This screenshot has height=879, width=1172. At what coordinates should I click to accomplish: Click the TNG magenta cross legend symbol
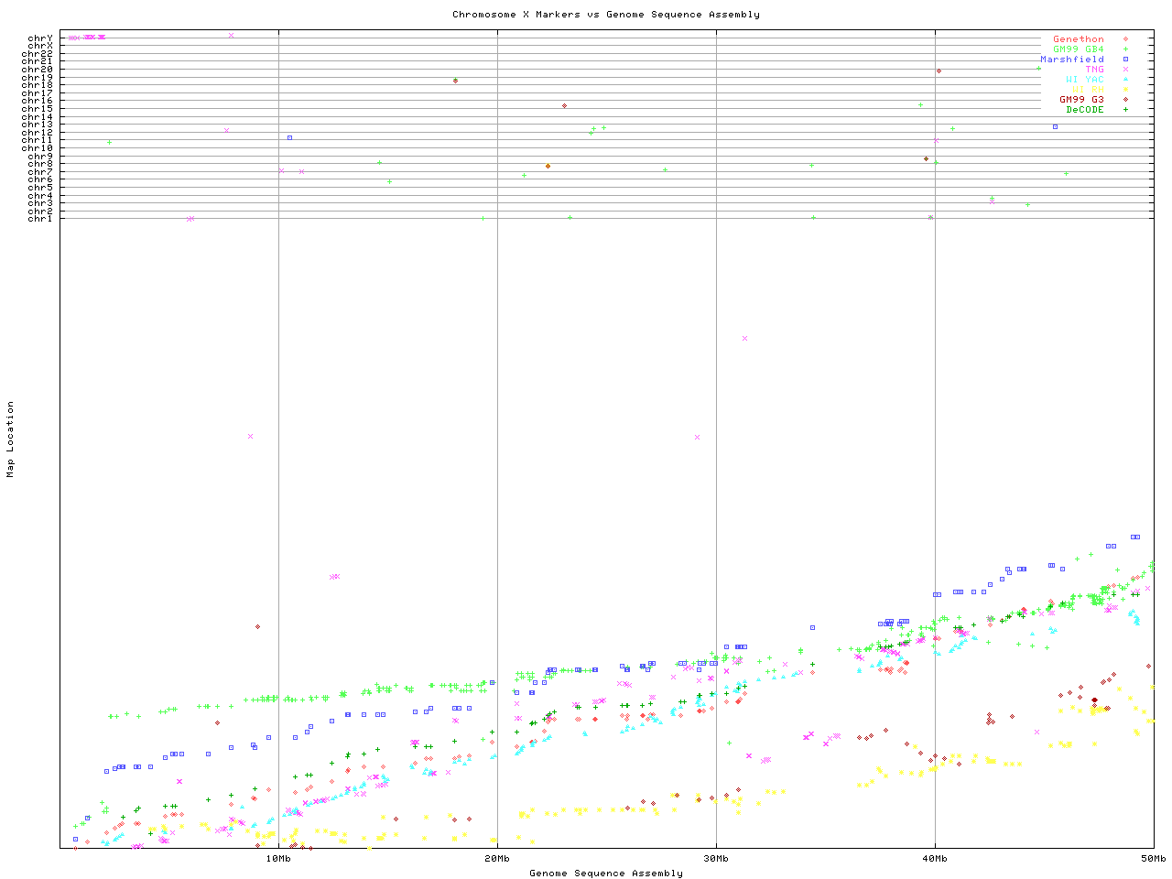pos(1125,70)
